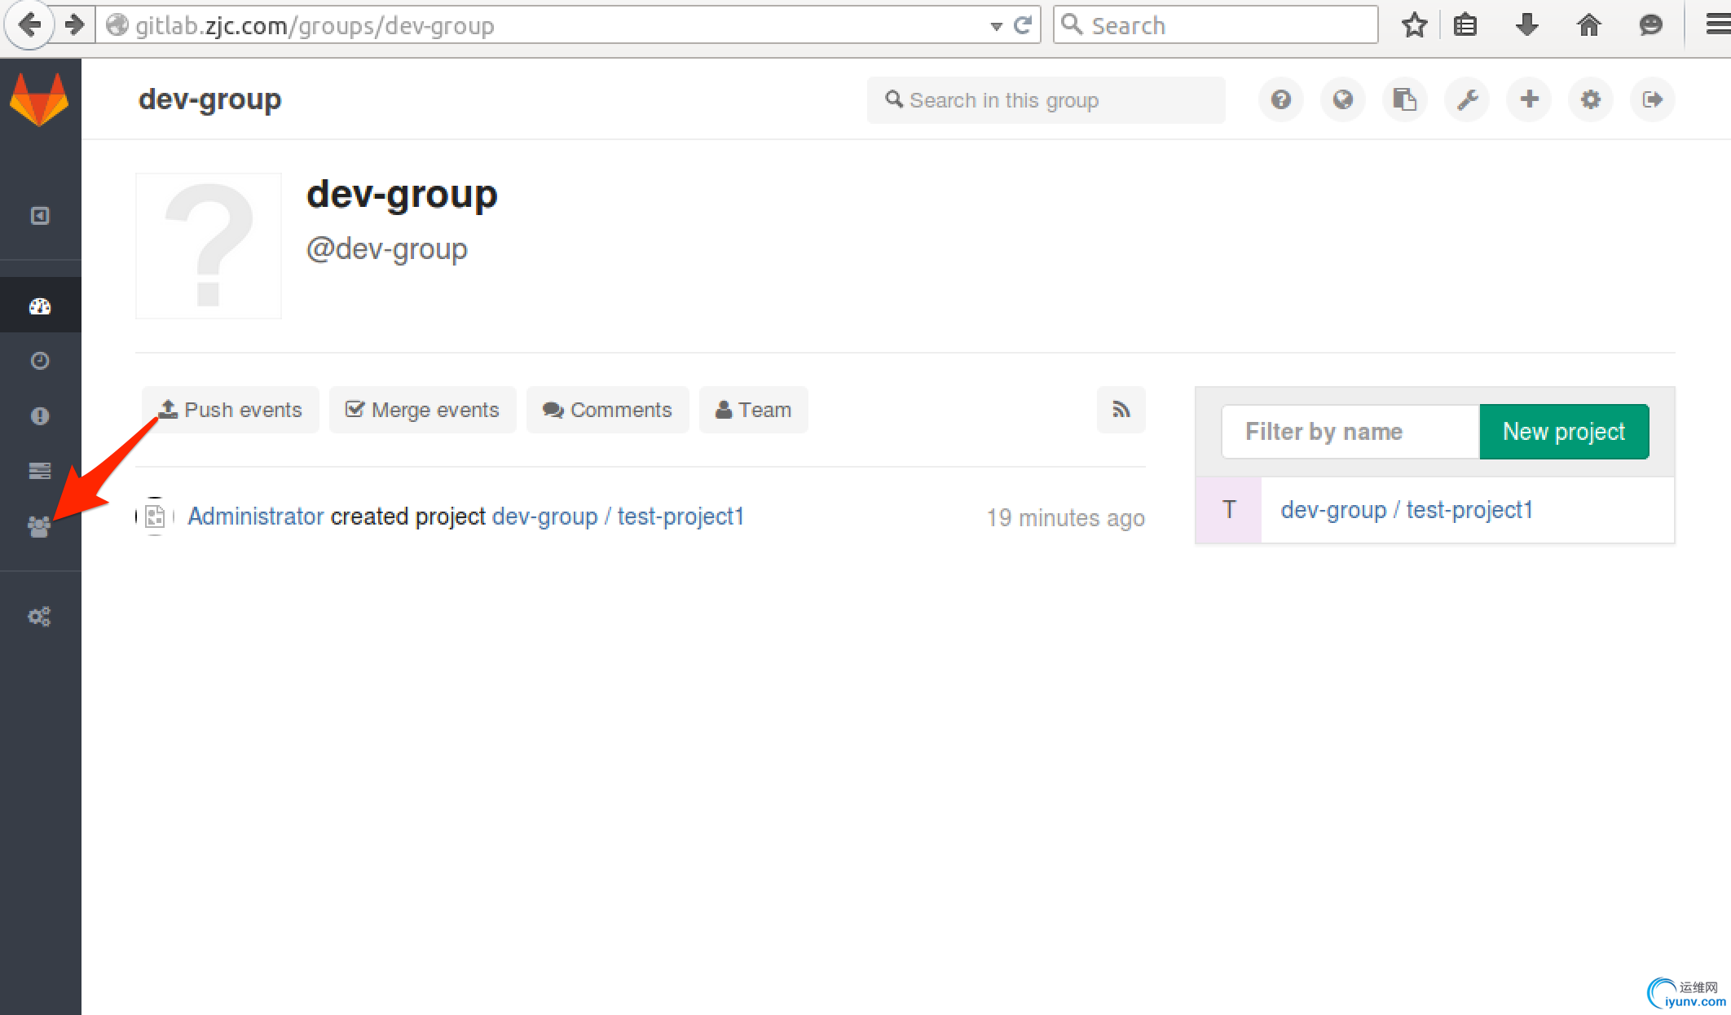Screen dimensions: 1731x1015
Task: Click the GitLab fox logo
Action: [39, 99]
